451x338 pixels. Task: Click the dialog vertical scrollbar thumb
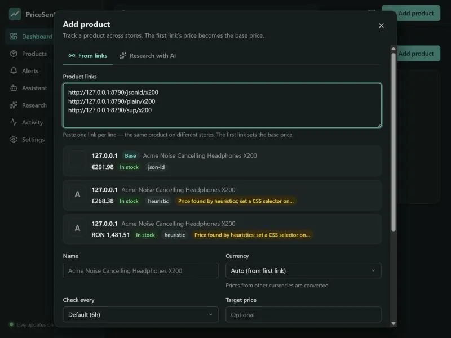tap(393, 142)
